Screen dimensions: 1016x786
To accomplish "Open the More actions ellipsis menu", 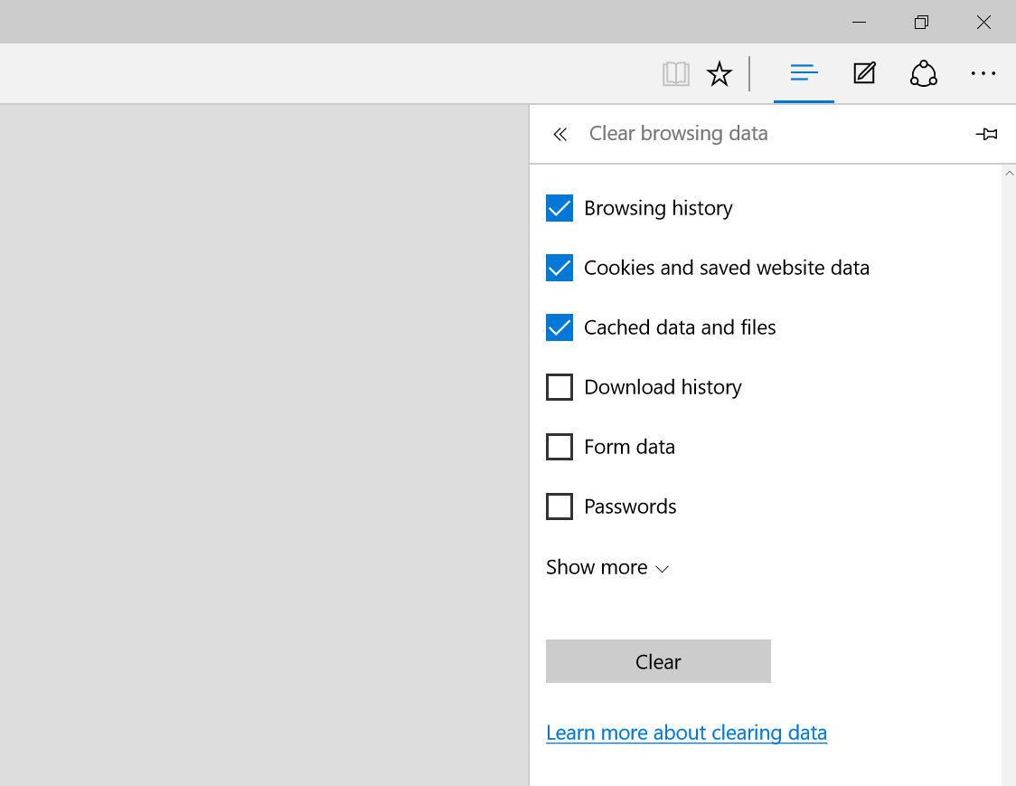I will pyautogui.click(x=983, y=74).
